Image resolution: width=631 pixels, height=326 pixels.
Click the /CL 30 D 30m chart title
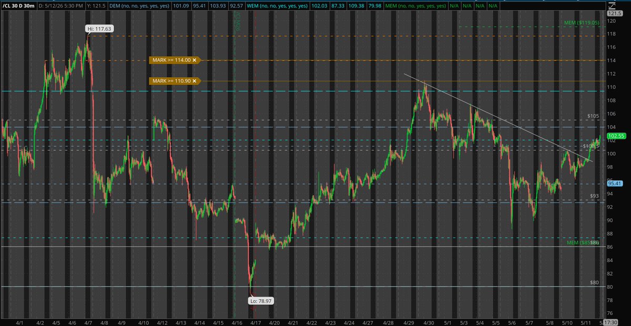(x=20, y=5)
